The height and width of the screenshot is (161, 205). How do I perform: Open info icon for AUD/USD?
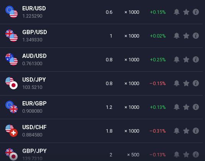(196, 59)
